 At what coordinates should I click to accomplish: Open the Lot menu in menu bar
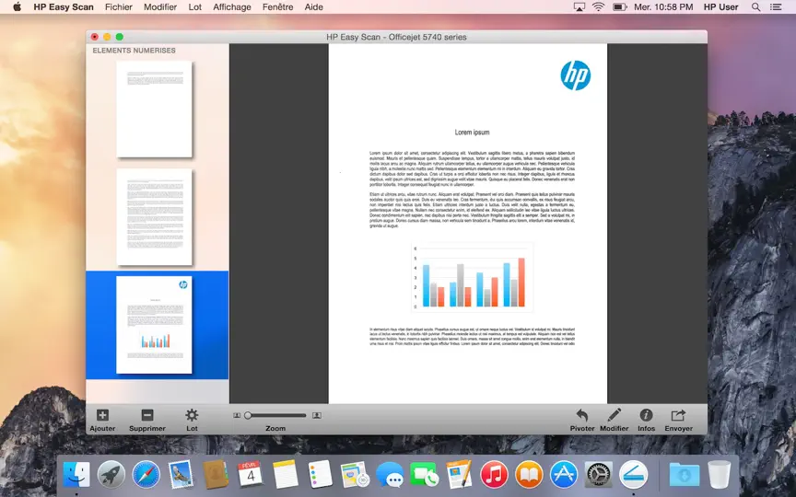pyautogui.click(x=195, y=7)
